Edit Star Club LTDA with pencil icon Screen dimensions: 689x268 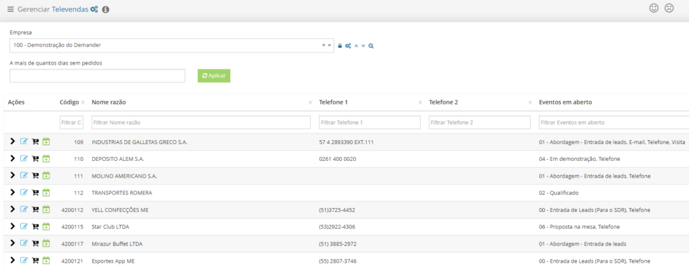pyautogui.click(x=24, y=226)
